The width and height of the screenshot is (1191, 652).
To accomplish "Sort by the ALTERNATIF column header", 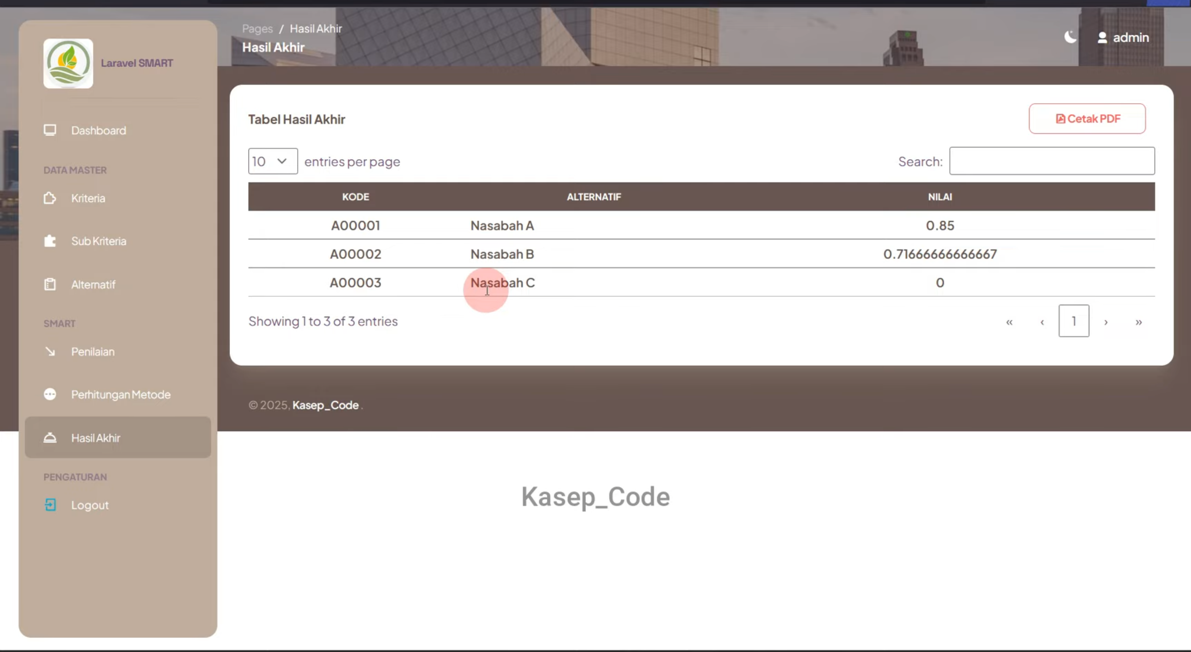I will (594, 197).
